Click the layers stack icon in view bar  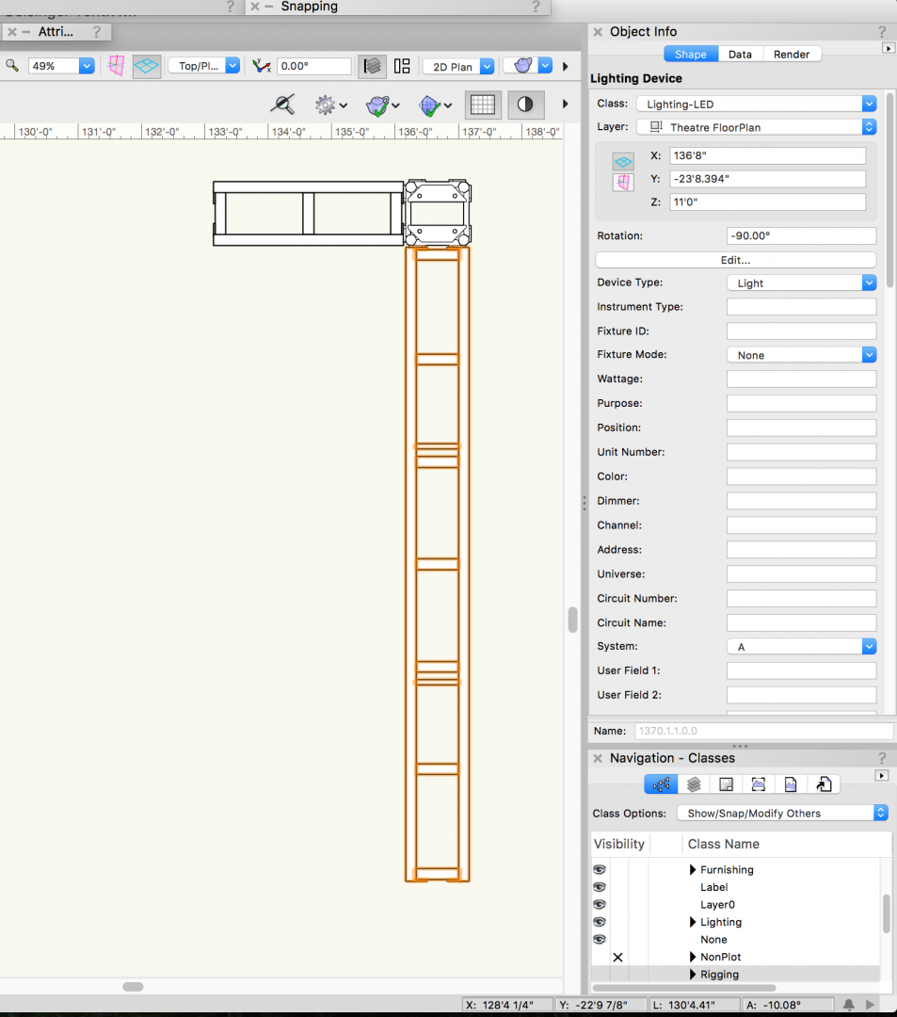click(x=373, y=66)
